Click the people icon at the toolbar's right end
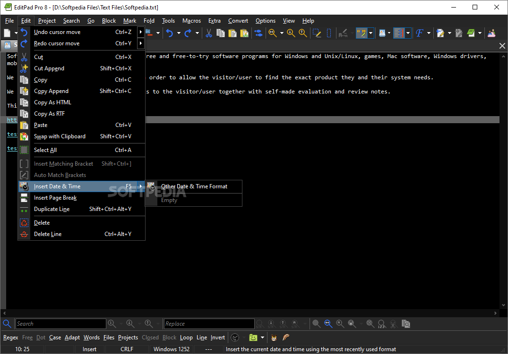Screen dimensions: 508x354 [x=491, y=33]
